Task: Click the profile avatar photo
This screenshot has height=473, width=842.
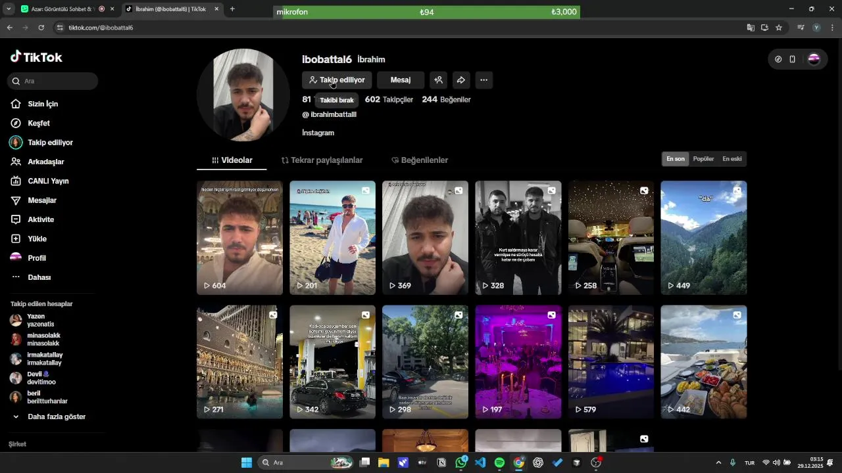Action: (243, 95)
